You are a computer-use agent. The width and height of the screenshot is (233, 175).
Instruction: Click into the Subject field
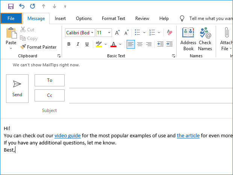point(150,111)
